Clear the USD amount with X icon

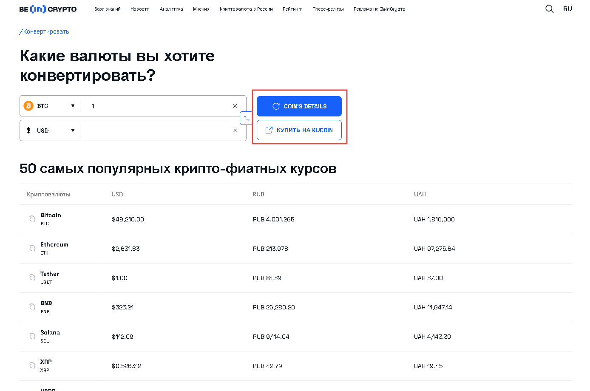coord(235,130)
